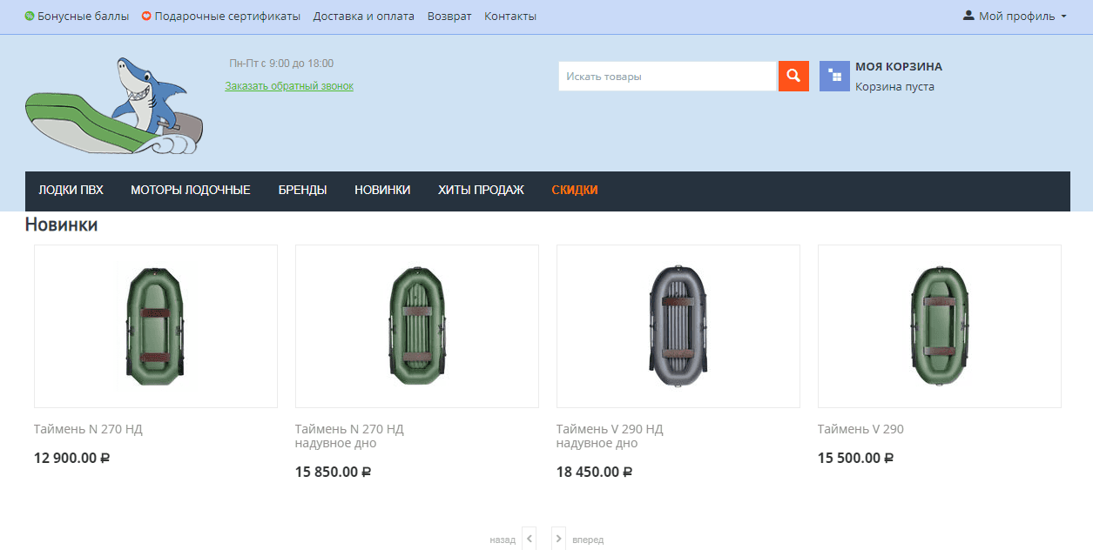1093x550 pixels.
Task: Open the Таймень V 290 product title
Action: click(860, 429)
